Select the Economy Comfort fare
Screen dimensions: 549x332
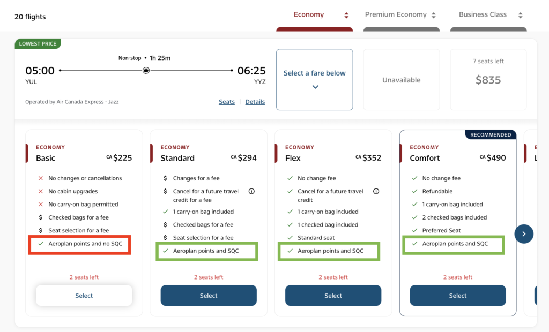458,296
